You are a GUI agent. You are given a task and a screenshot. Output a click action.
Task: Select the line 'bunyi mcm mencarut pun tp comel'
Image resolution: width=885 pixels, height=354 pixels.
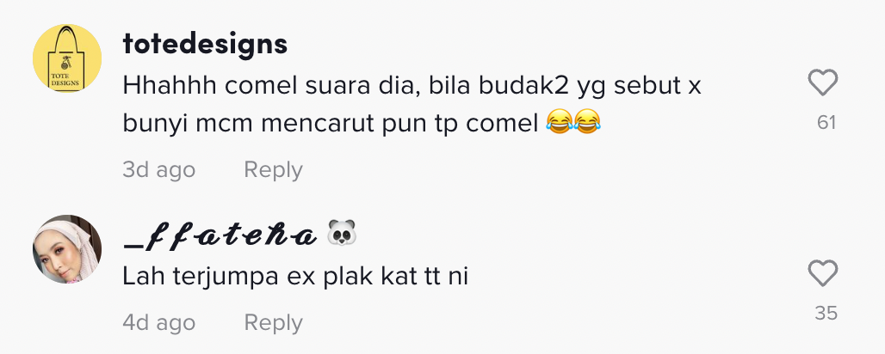331,124
